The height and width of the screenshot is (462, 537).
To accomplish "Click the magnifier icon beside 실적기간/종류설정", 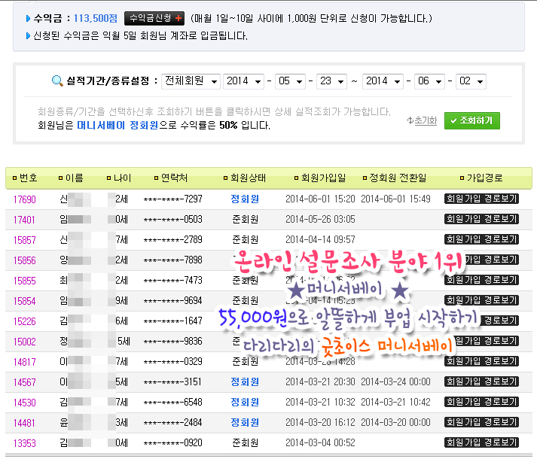I will [57, 81].
